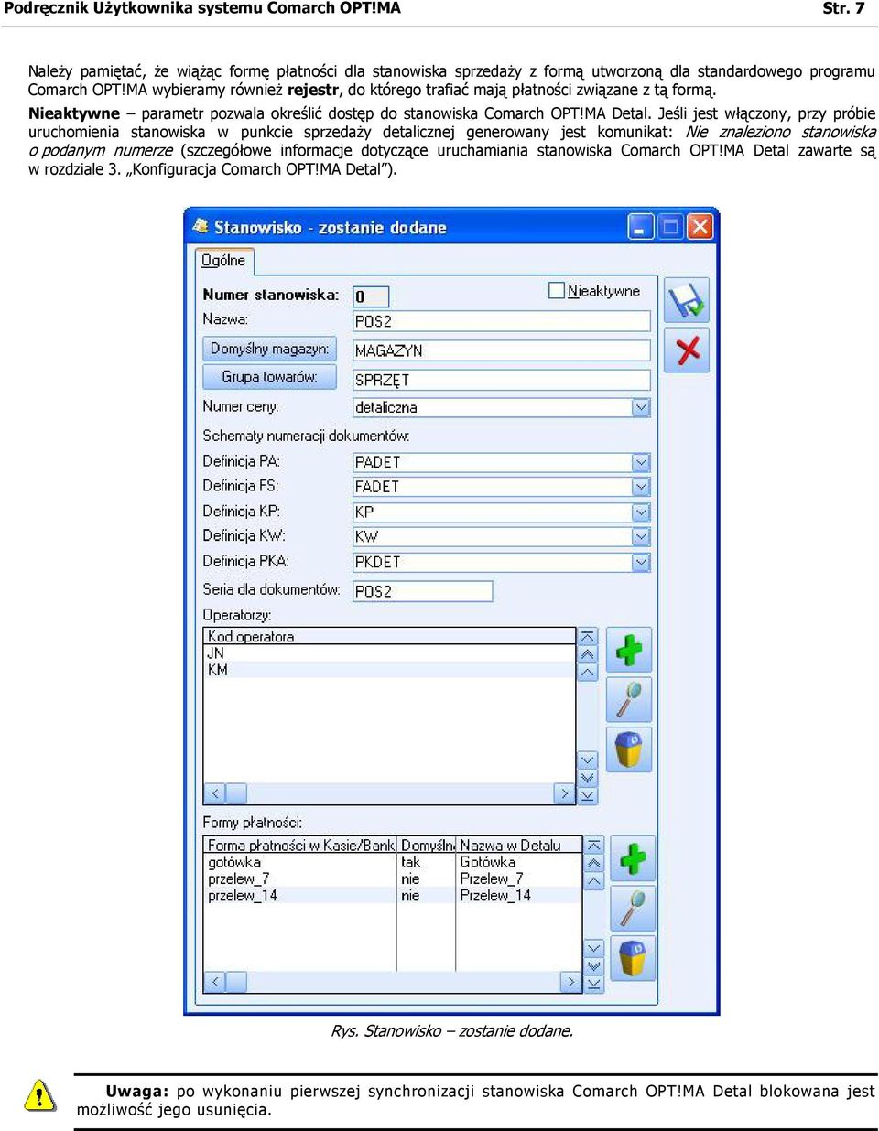The image size is (879, 1131).
Task: Select operator row KM
Action: [x=389, y=670]
